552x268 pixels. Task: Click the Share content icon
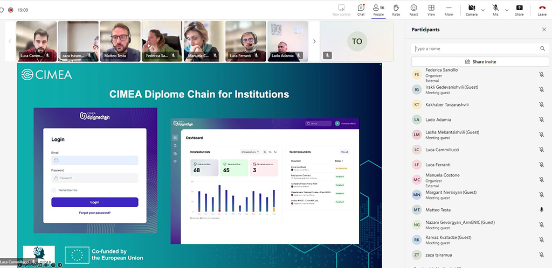pos(519,9)
